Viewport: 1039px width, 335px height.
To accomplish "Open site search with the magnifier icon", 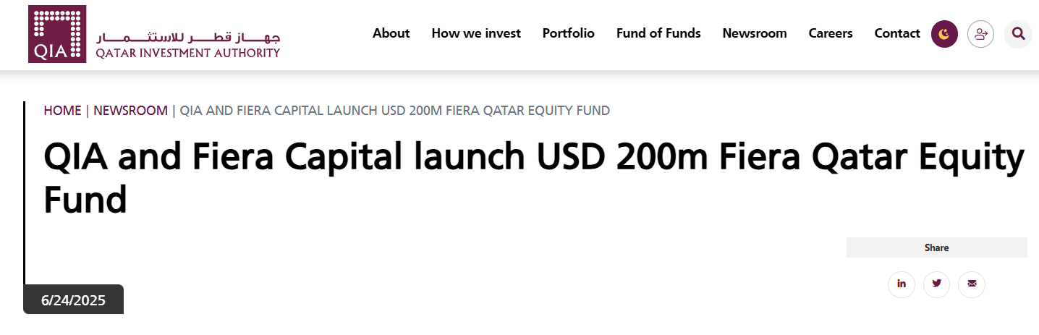I will point(1018,34).
